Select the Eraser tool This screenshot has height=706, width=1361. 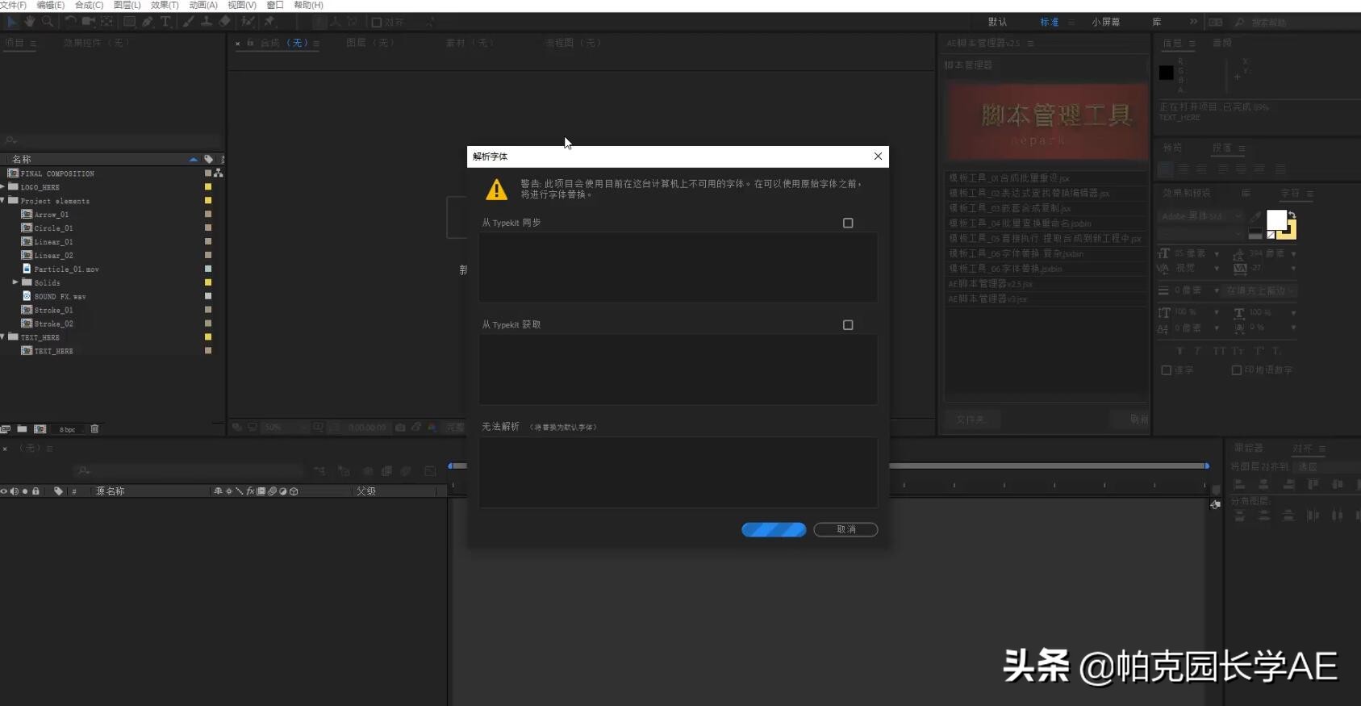pos(225,22)
